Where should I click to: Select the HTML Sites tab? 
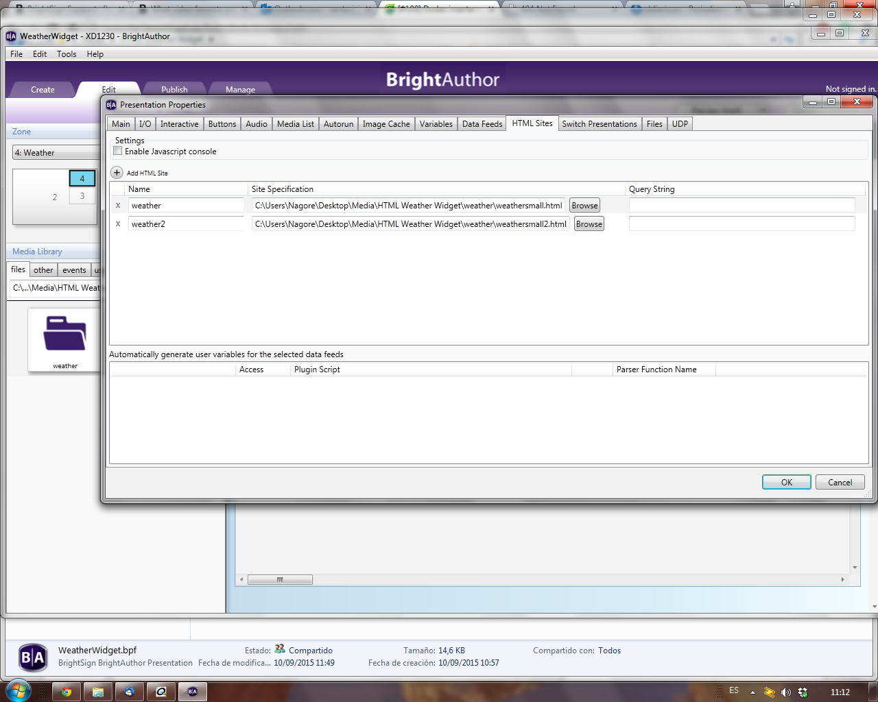point(532,123)
